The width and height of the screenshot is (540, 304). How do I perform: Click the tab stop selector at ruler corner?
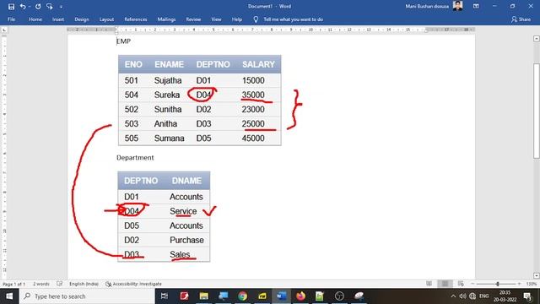(4, 30)
